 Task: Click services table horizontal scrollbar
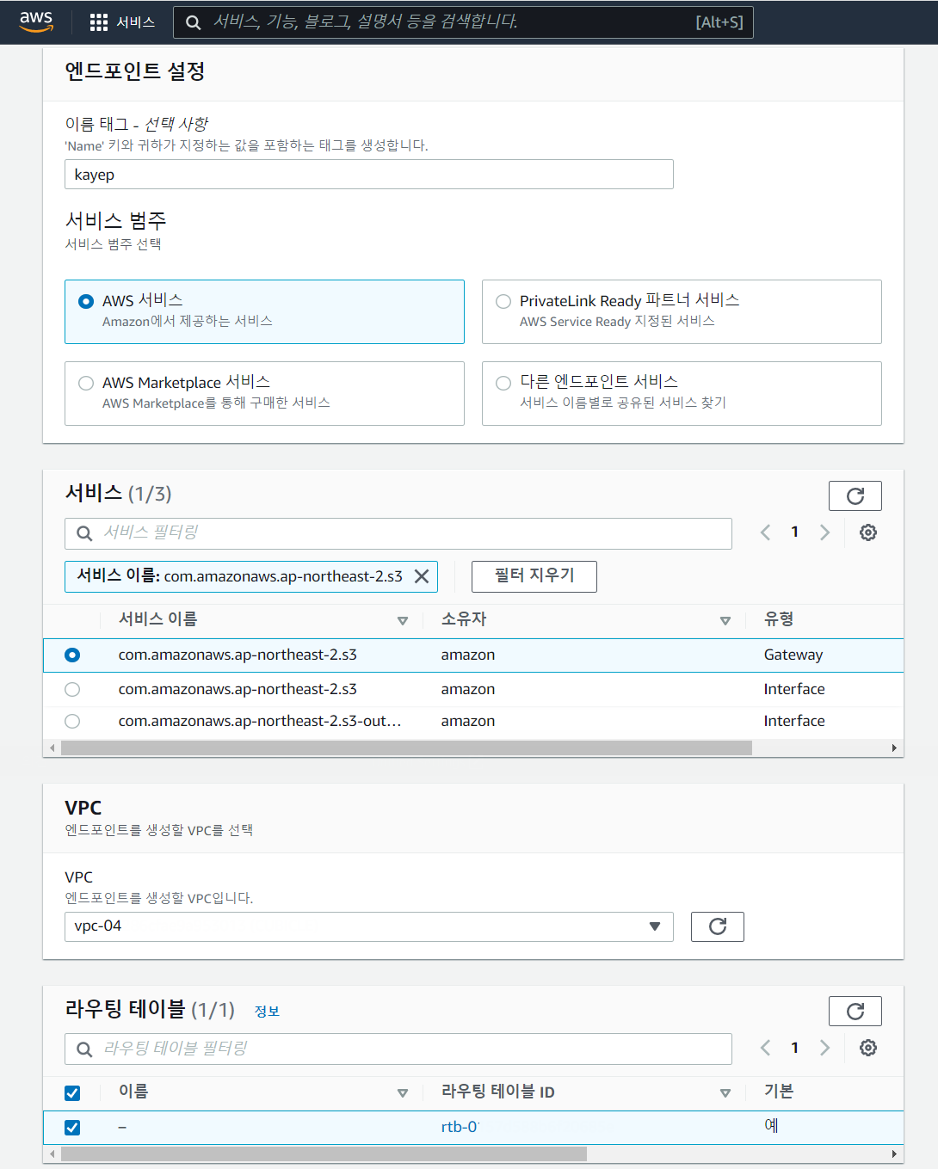pos(406,748)
